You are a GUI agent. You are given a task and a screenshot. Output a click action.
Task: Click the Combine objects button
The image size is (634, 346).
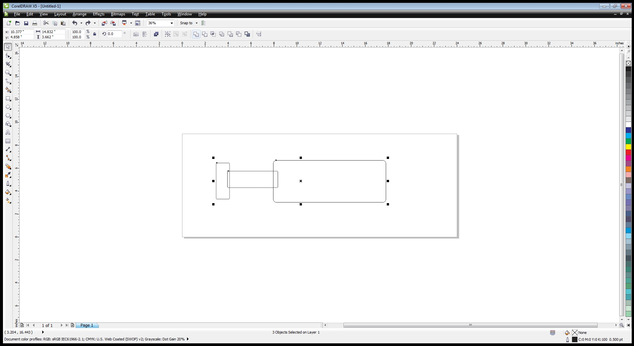click(x=156, y=34)
